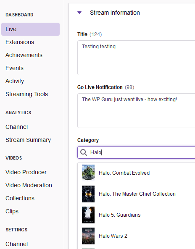
Task: Choose the Halo 5: Guardians cover image
Action: point(88,215)
